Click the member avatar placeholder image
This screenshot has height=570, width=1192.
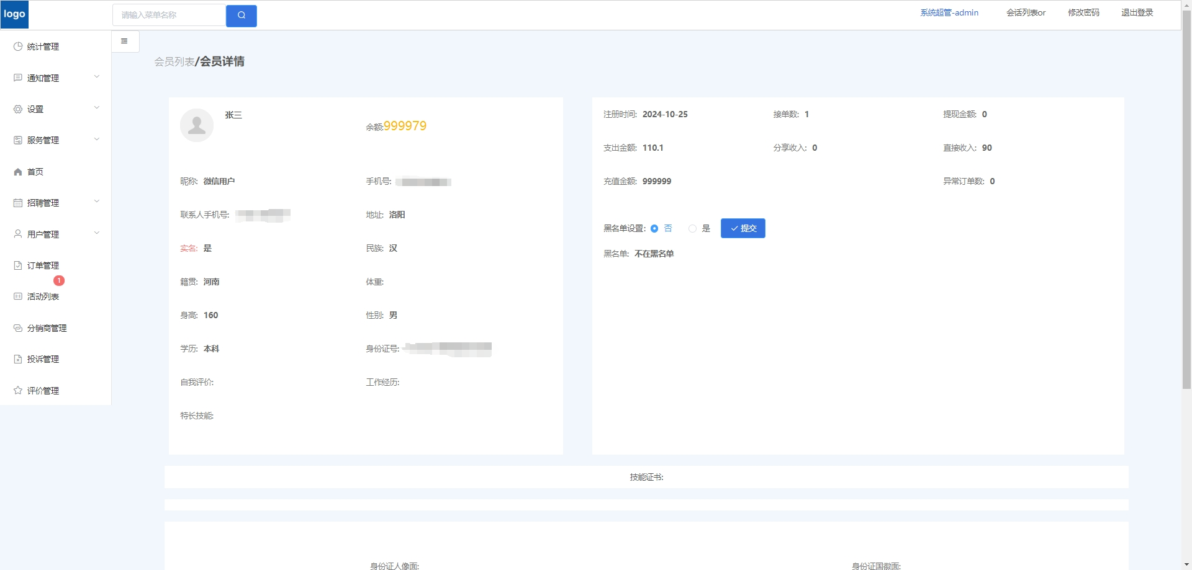click(x=197, y=125)
